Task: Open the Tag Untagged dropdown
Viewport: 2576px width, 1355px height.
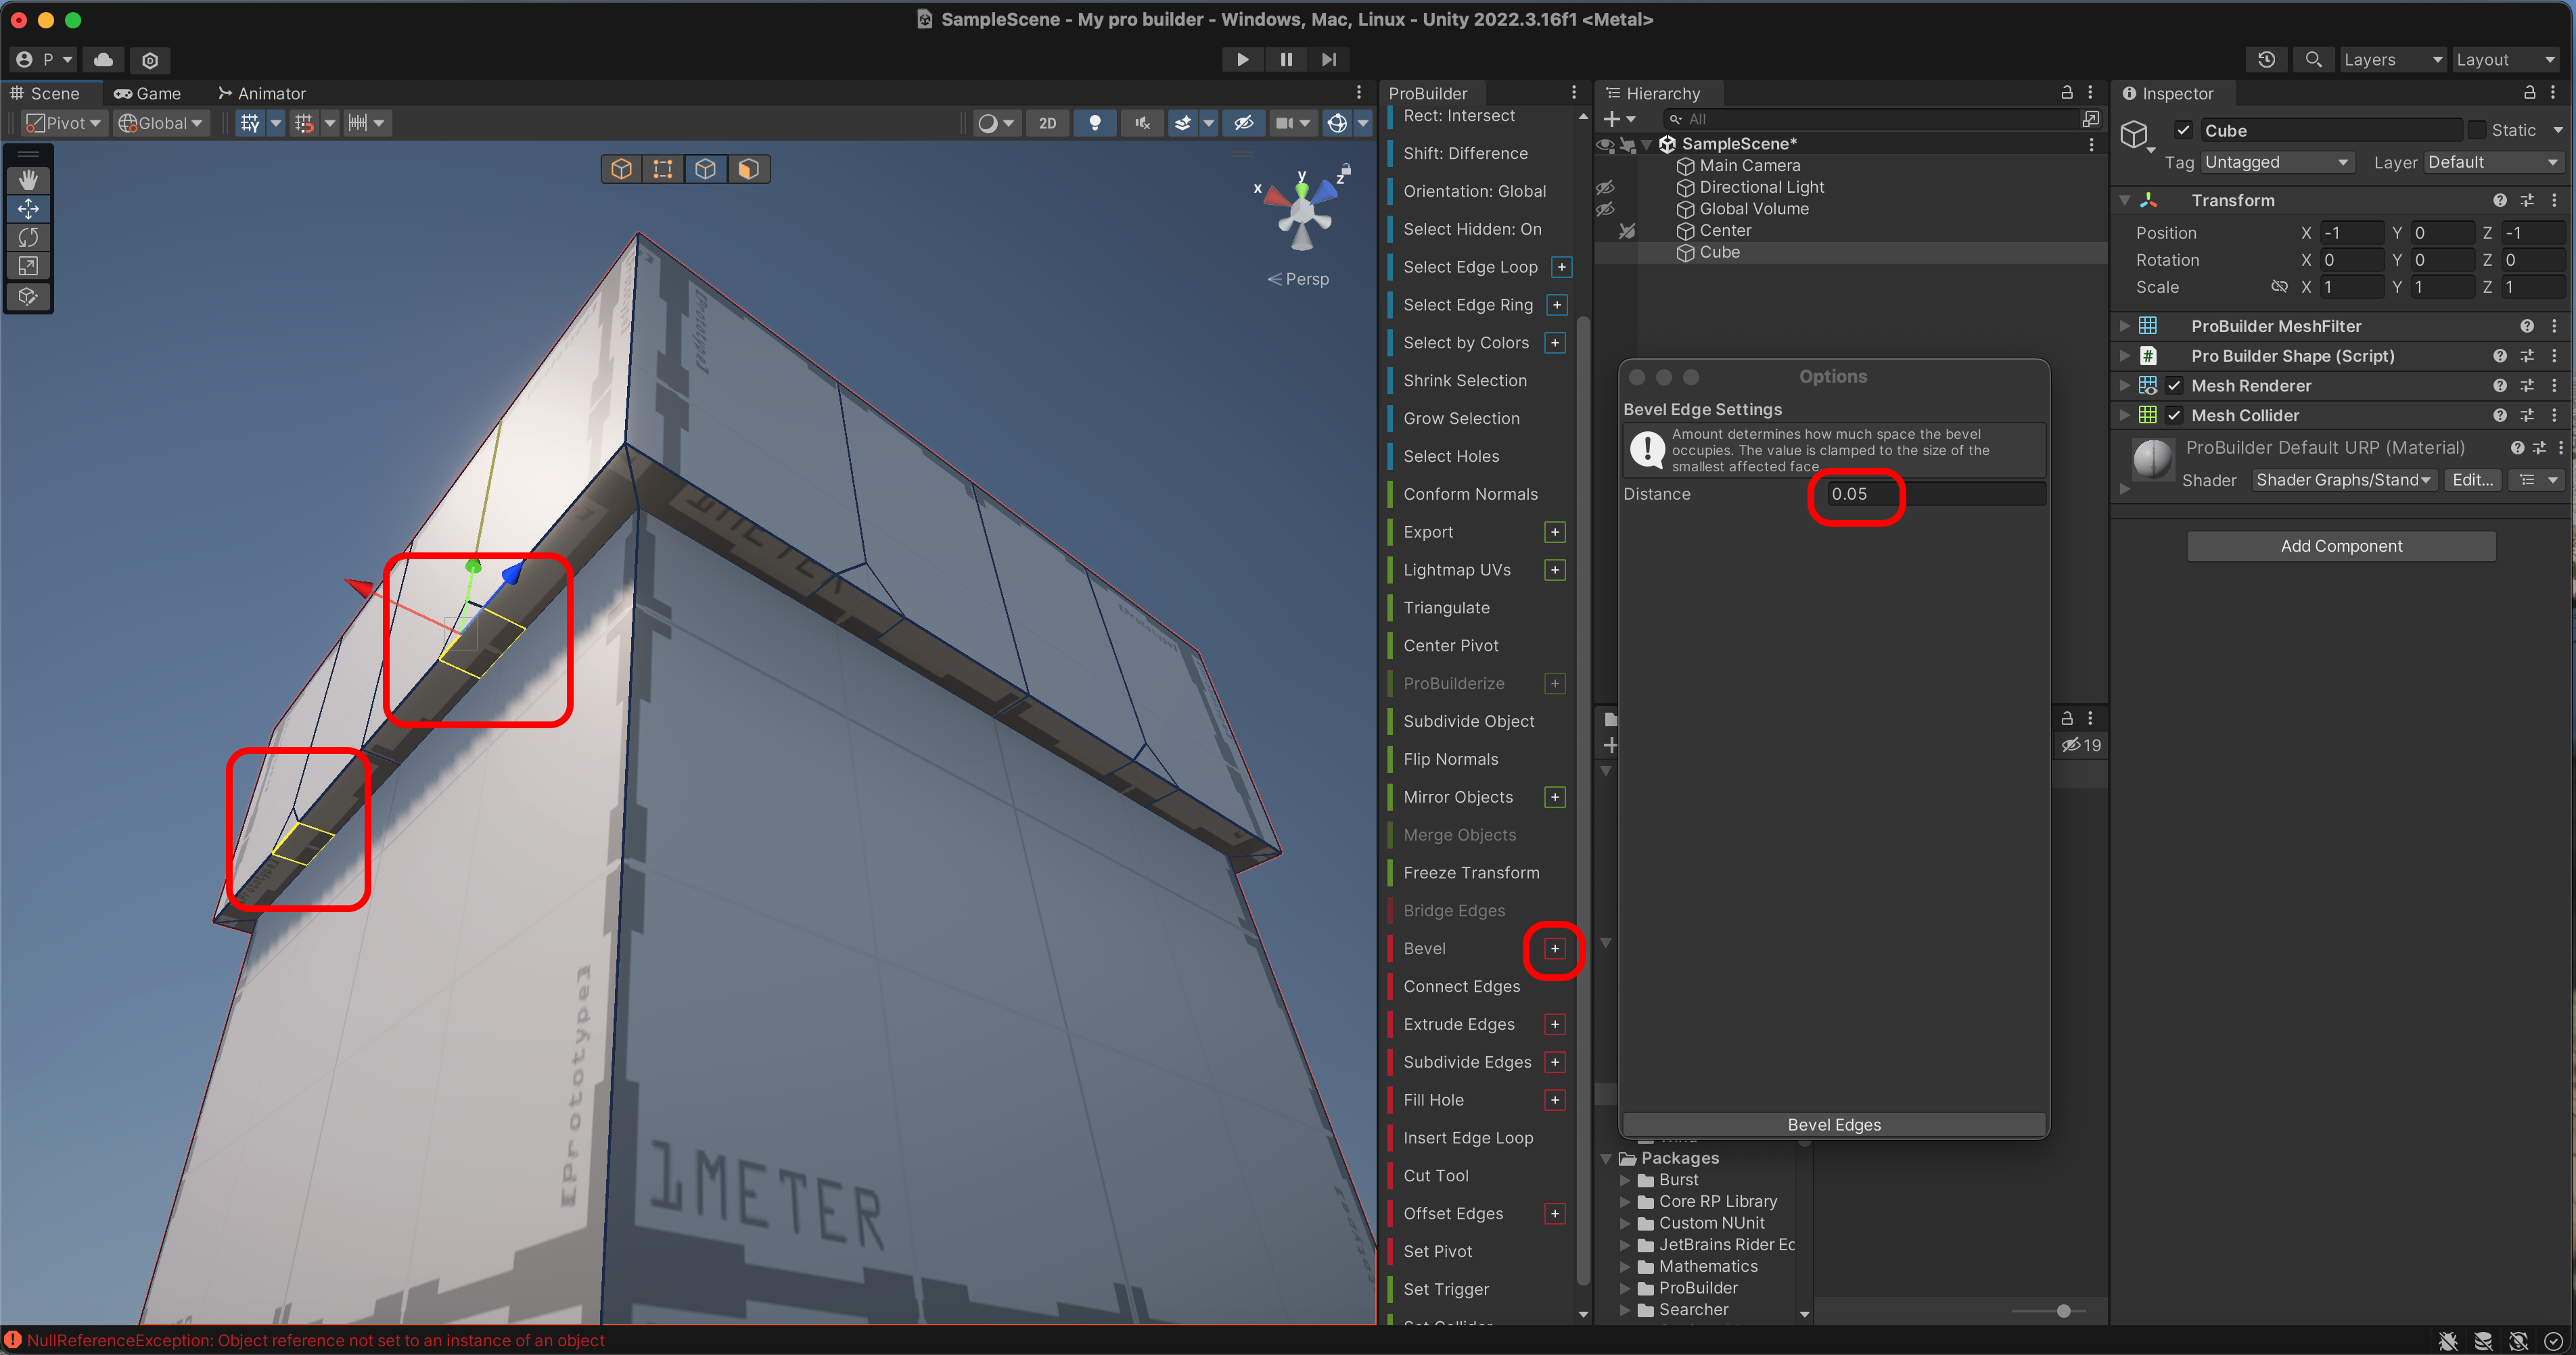Action: click(x=2276, y=163)
